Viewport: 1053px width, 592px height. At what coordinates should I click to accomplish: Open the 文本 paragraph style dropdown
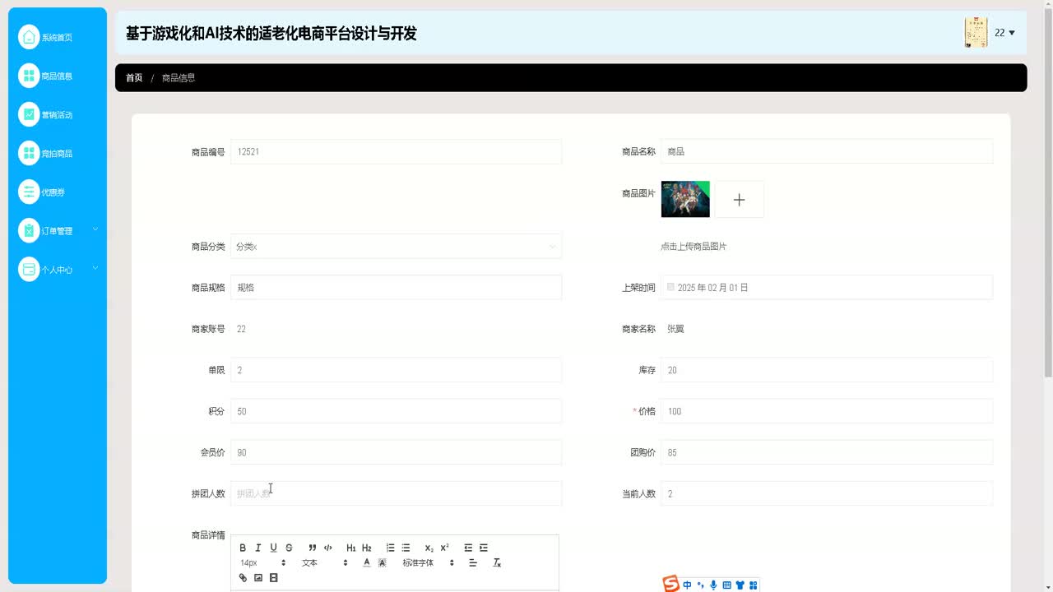click(x=324, y=563)
